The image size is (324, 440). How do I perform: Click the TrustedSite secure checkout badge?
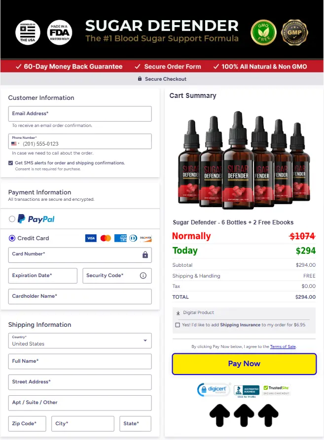pyautogui.click(x=276, y=390)
